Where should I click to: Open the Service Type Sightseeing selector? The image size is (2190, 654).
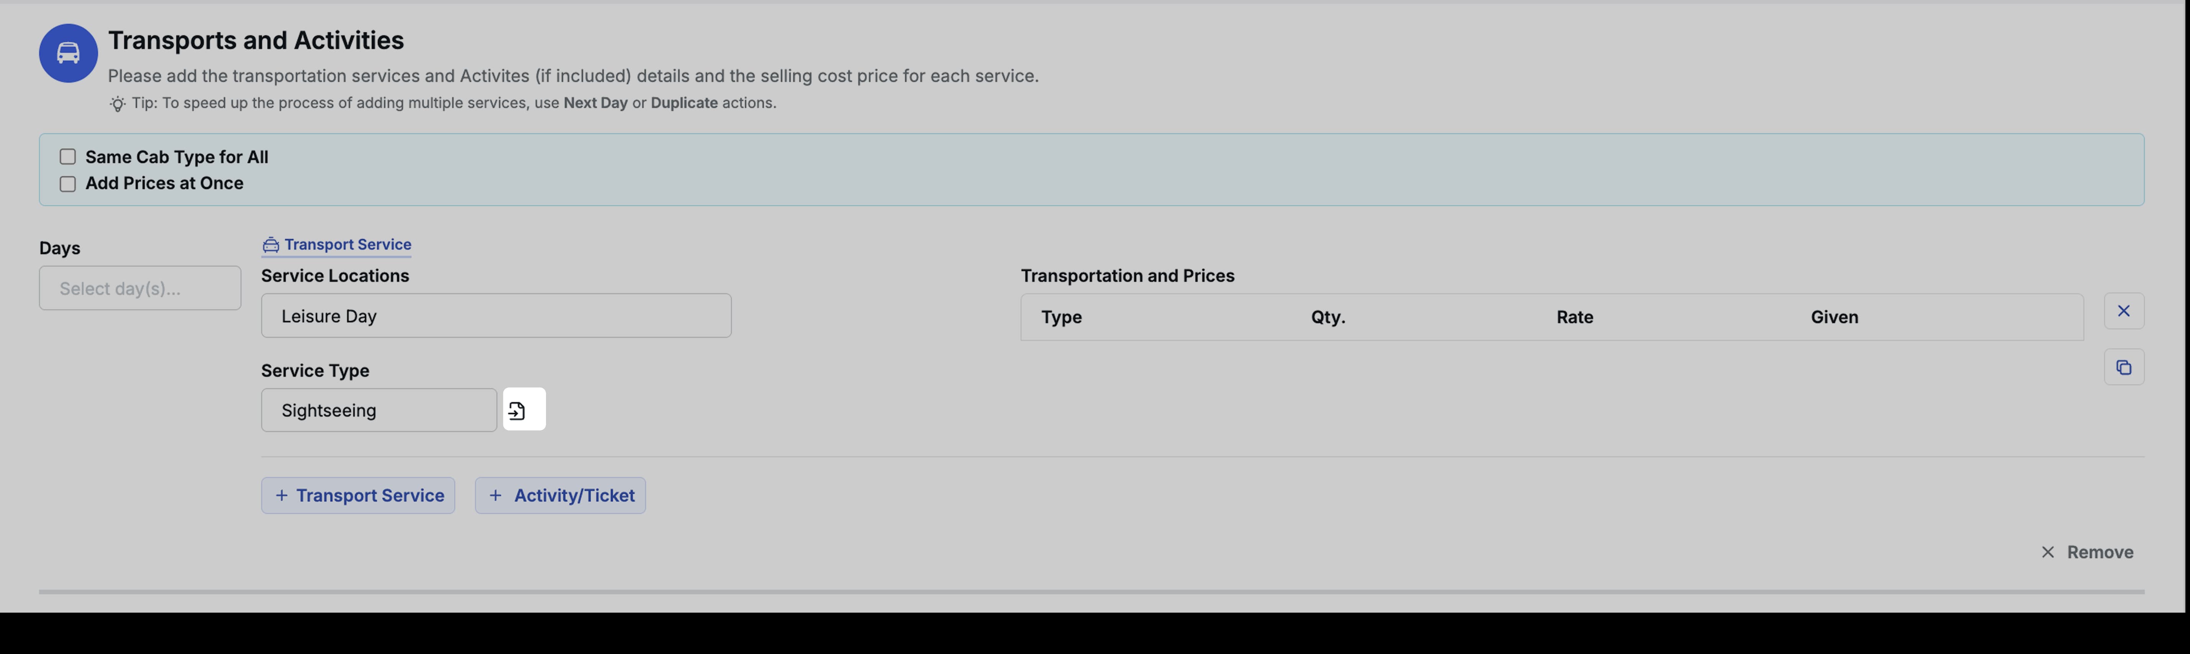[378, 409]
